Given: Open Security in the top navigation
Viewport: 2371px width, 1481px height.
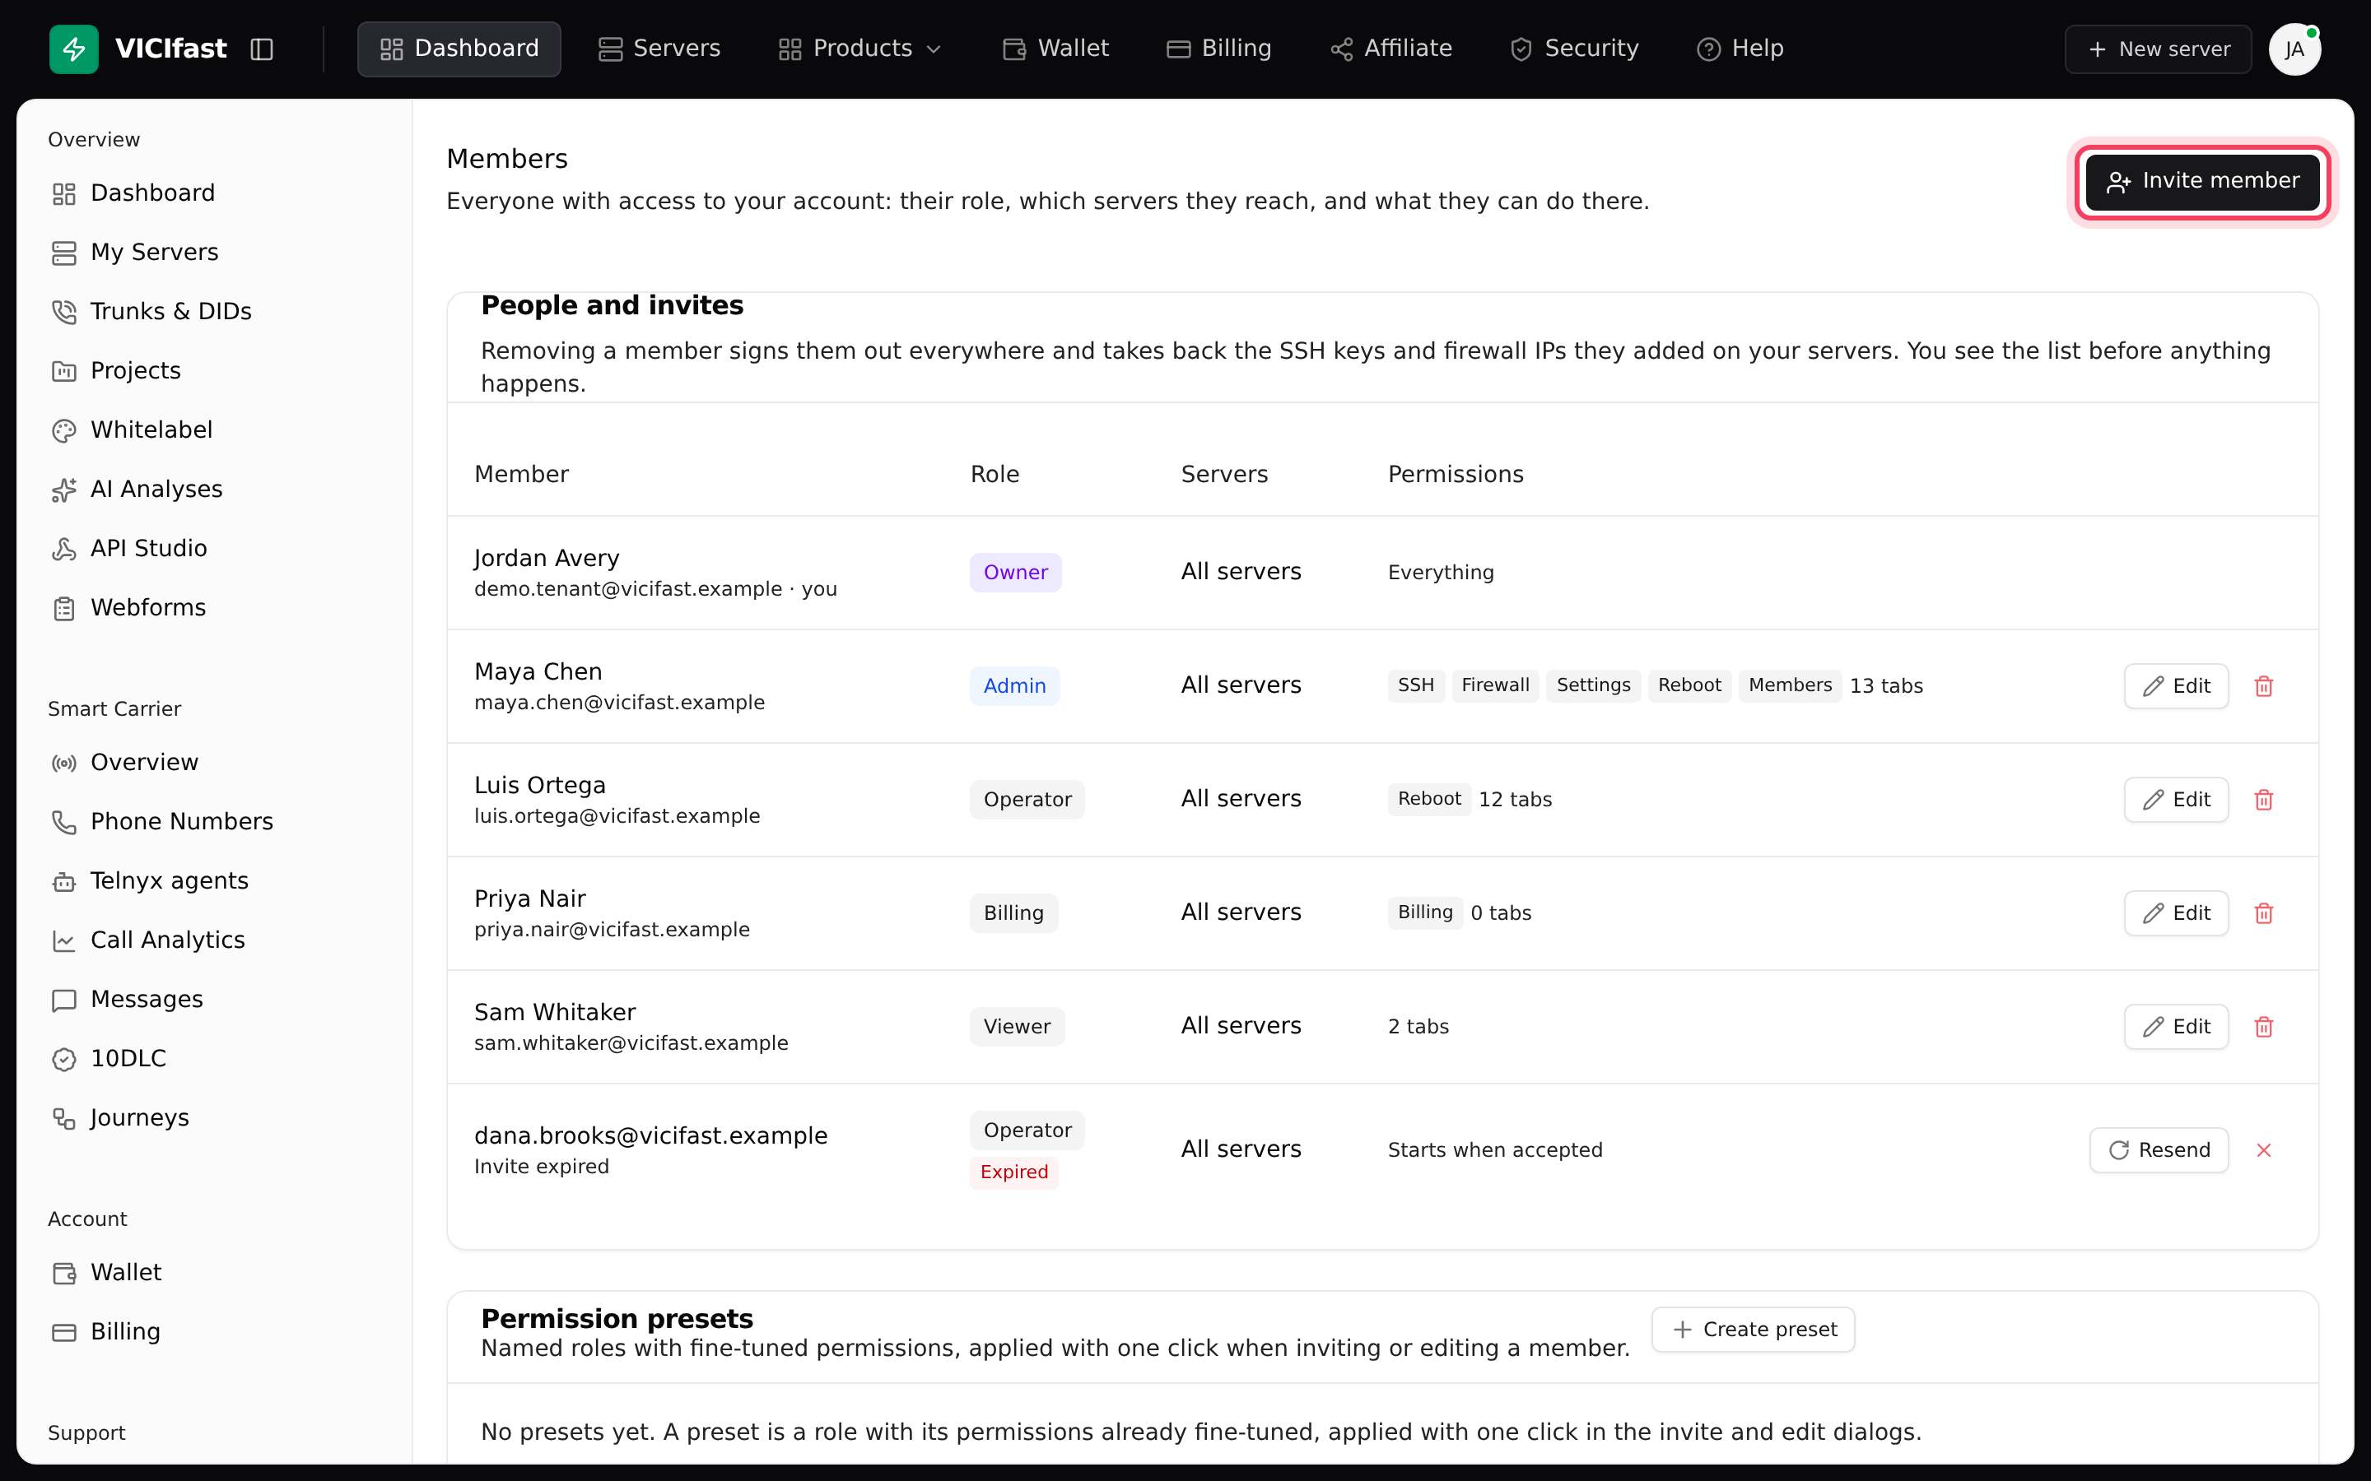Looking at the screenshot, I should pyautogui.click(x=1574, y=49).
